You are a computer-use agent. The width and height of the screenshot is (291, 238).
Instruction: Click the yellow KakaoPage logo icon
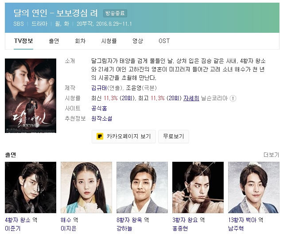tap(100, 136)
